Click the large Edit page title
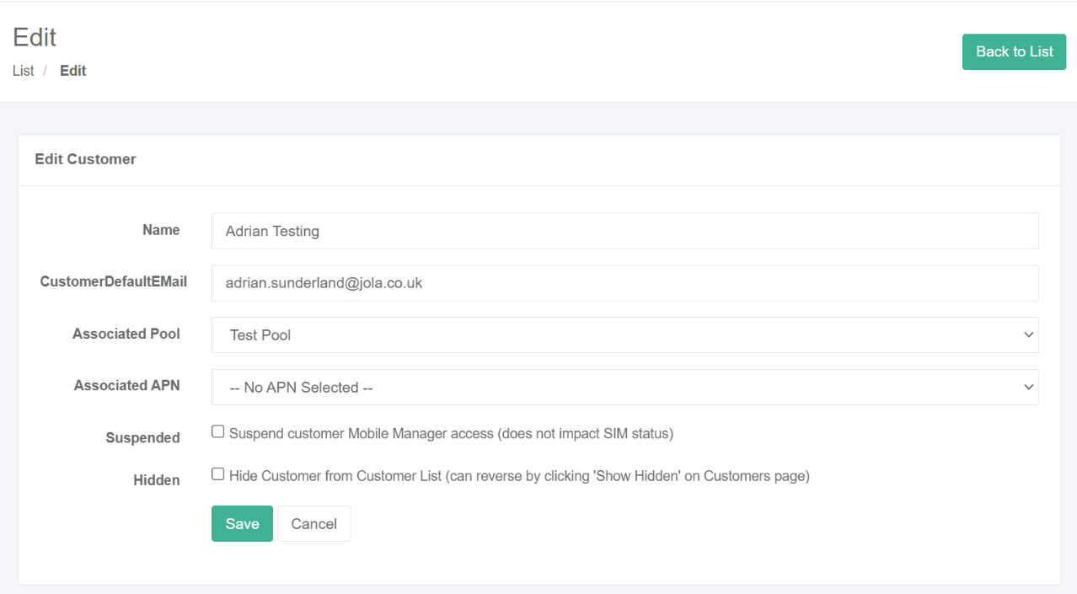 pyautogui.click(x=35, y=37)
